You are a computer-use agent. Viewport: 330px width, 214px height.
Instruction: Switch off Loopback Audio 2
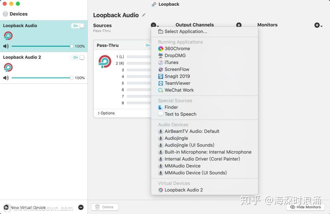pyautogui.click(x=78, y=57)
